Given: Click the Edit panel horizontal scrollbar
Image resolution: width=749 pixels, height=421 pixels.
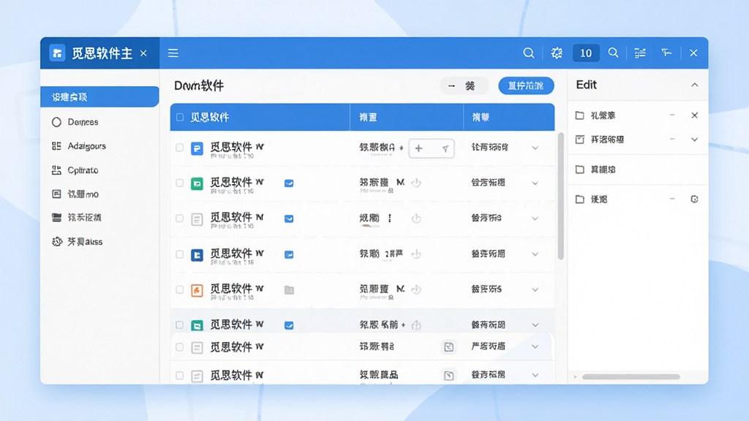Looking at the screenshot, I should pyautogui.click(x=631, y=376).
